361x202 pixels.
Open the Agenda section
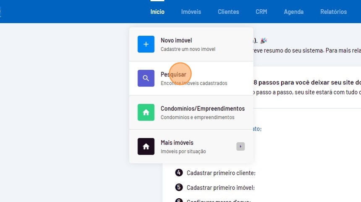[x=293, y=12]
